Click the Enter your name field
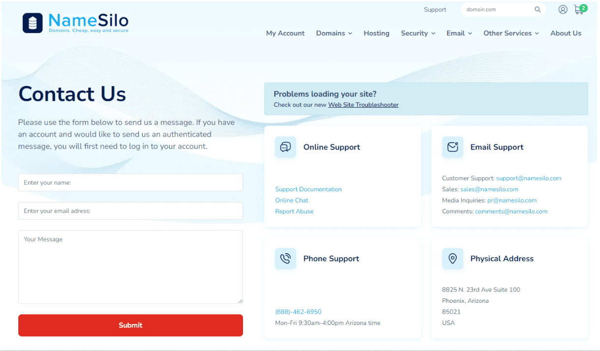 (130, 182)
